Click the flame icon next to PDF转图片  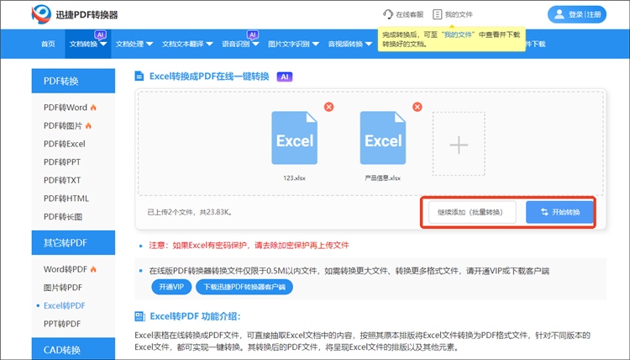[88, 125]
